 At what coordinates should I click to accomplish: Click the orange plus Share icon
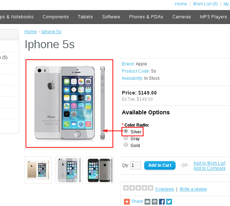(x=127, y=202)
